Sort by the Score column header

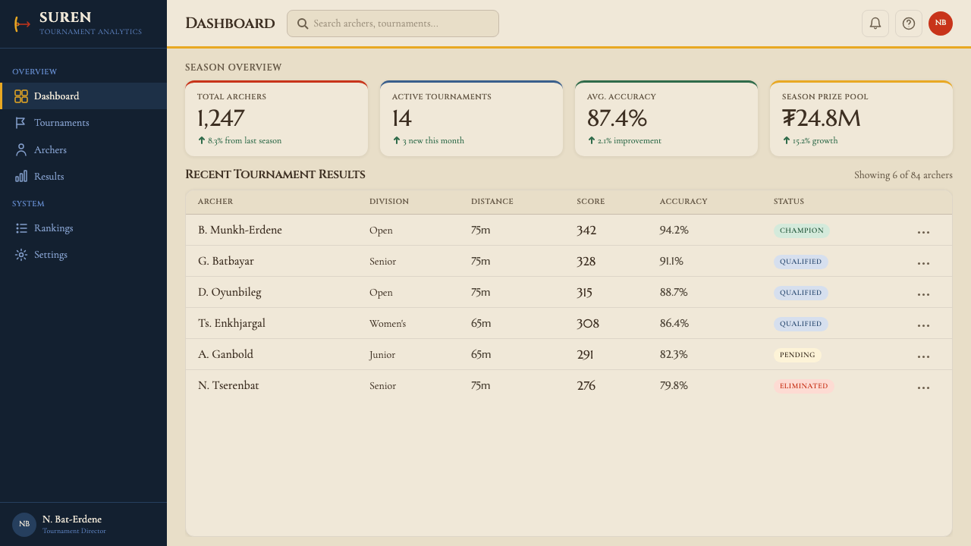click(x=591, y=202)
